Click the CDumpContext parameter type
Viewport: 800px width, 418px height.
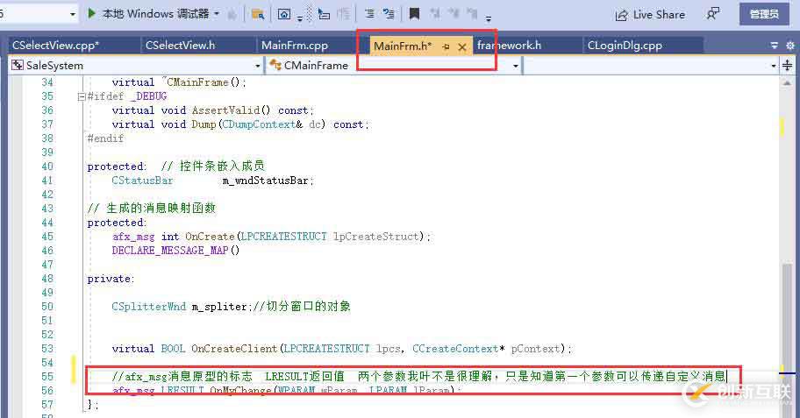coord(259,124)
